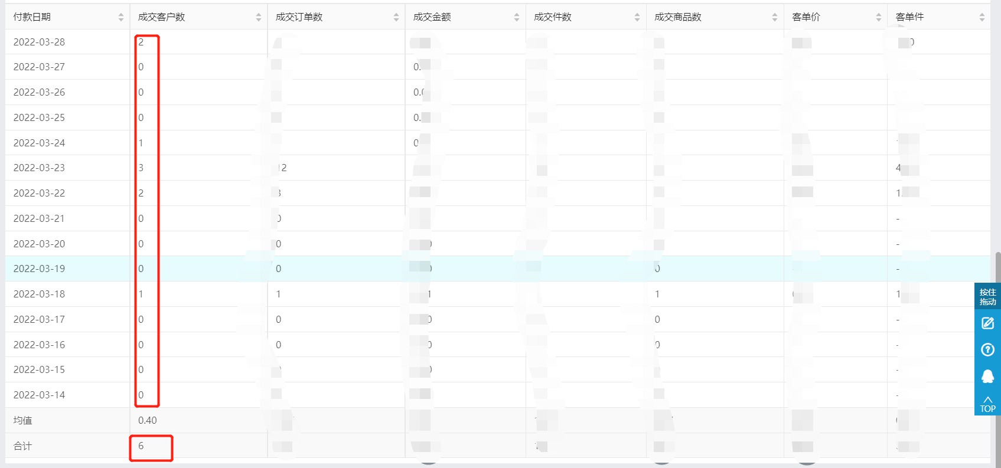This screenshot has width=1001, height=468.
Task: Jump back to TOP of page
Action: (987, 404)
